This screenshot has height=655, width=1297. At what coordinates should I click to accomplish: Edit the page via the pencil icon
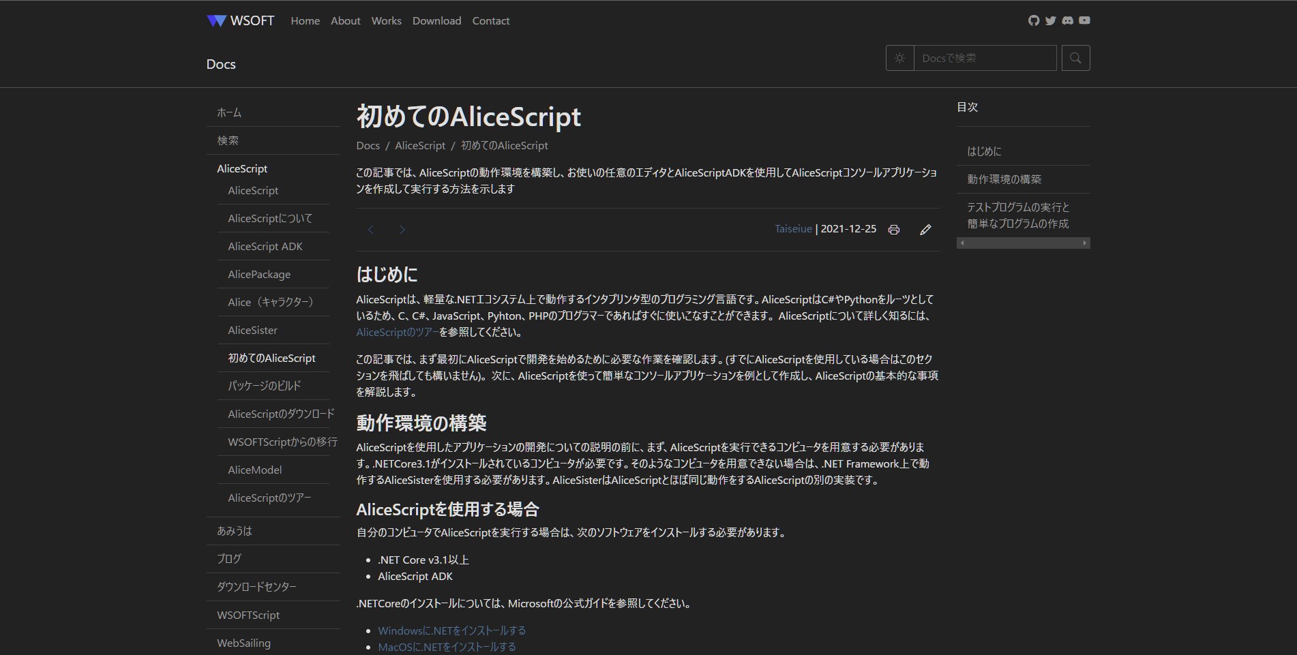point(925,230)
